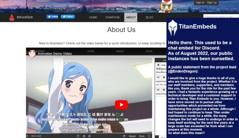This screenshot has width=239, height=138.
Task: Focus the search by name or tag field
Action: click(x=221, y=16)
